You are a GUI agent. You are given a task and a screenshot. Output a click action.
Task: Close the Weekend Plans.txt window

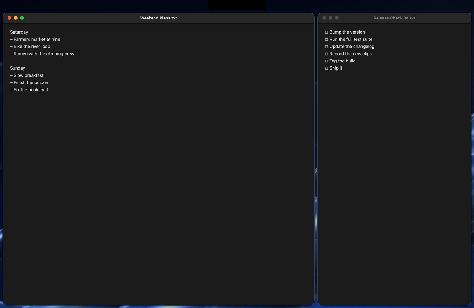pyautogui.click(x=9, y=18)
